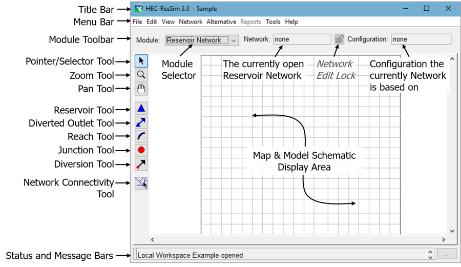Open the Network menu
Viewport: 461px width, 267px height.
click(191, 22)
